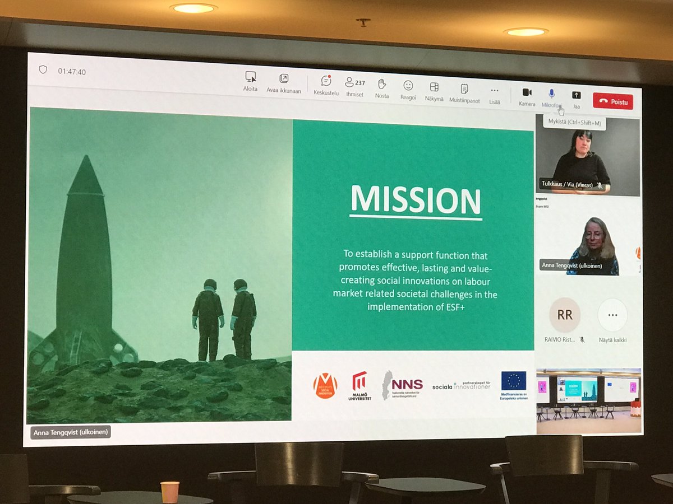This screenshot has height=504, width=673.
Task: Share content with Jaa
Action: point(576,100)
